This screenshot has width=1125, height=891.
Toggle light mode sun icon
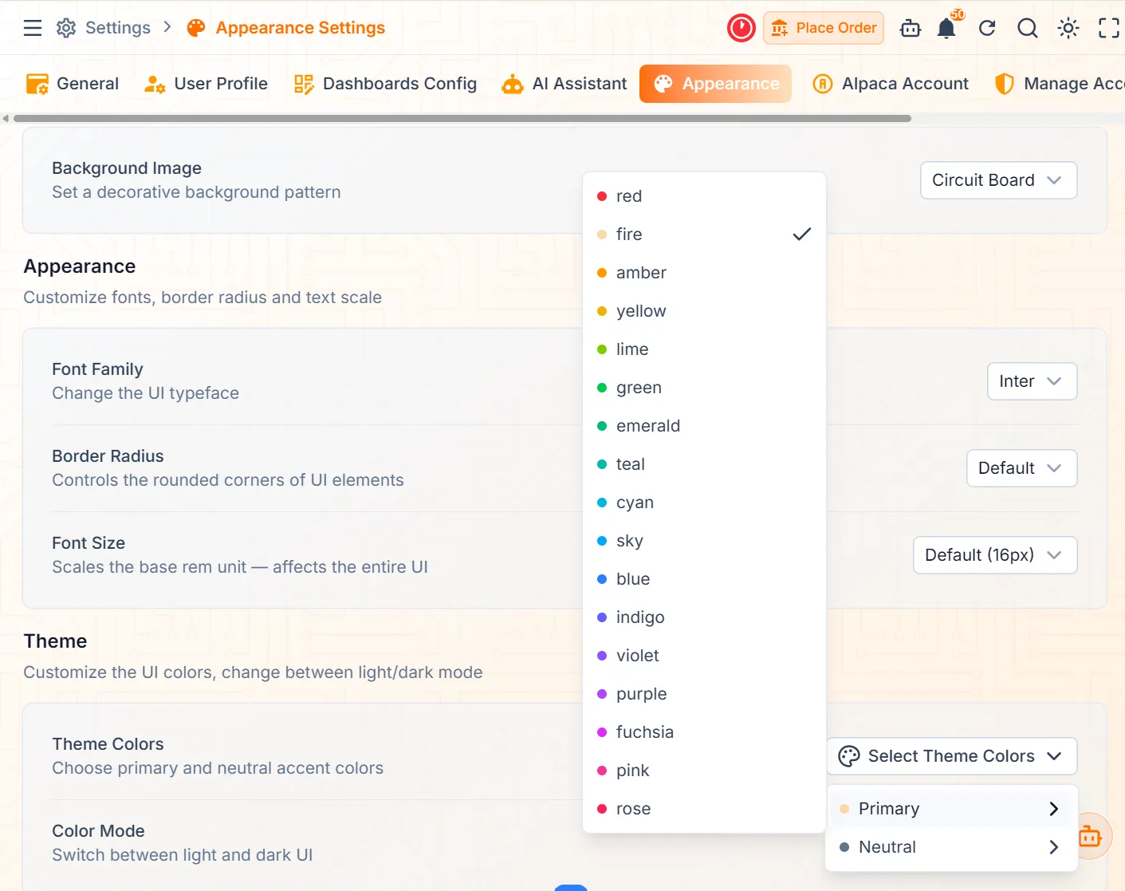pos(1068,29)
